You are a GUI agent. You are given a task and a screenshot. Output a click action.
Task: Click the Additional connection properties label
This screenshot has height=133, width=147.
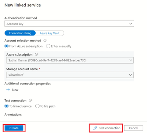pyautogui.click(x=28, y=84)
